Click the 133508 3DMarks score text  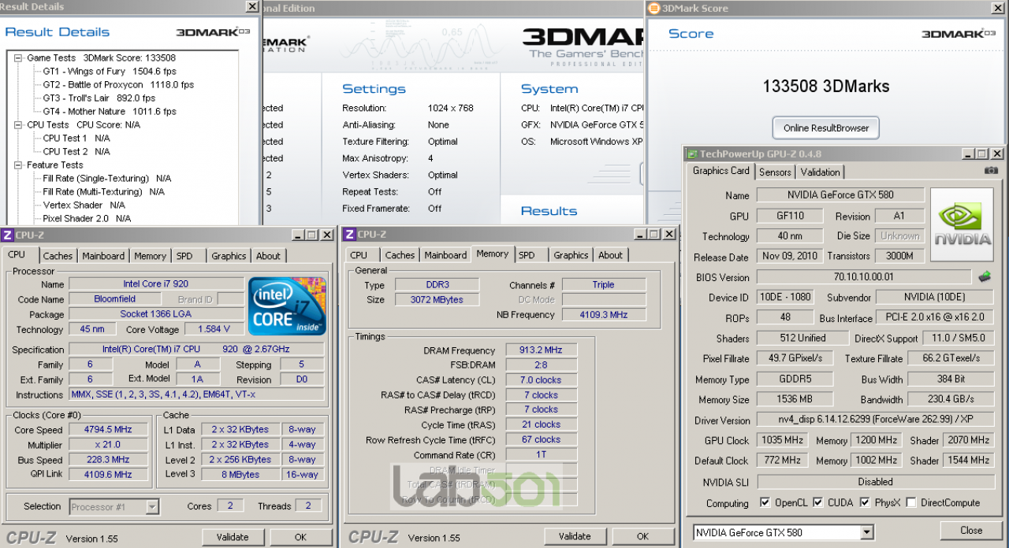[x=825, y=87]
